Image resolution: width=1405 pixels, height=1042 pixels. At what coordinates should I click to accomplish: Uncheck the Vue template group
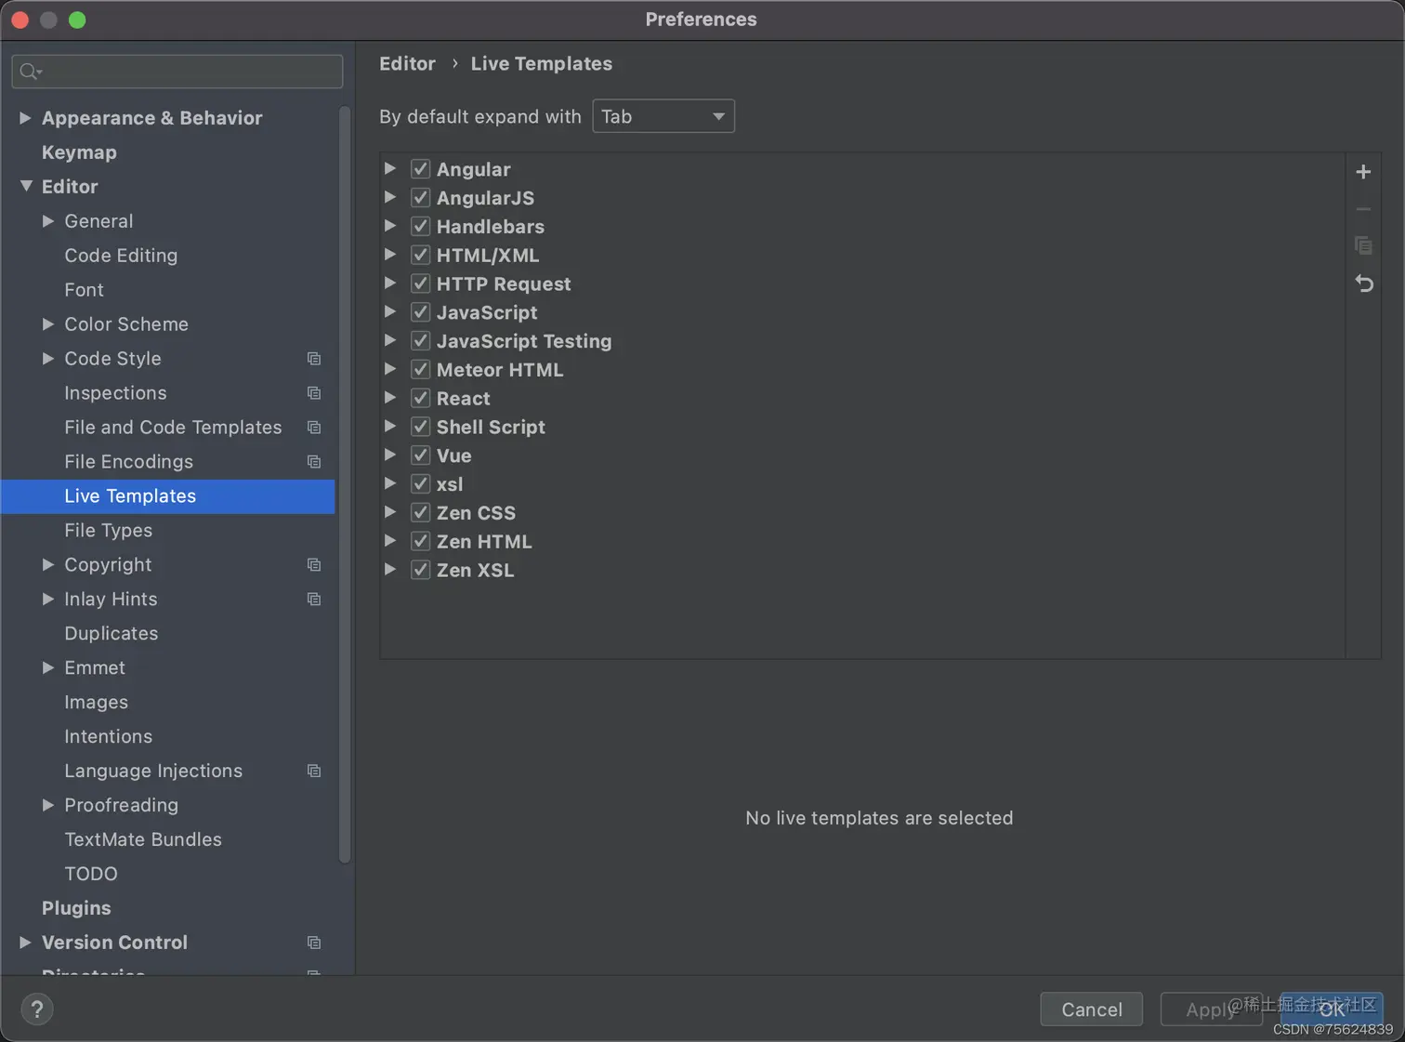point(421,455)
